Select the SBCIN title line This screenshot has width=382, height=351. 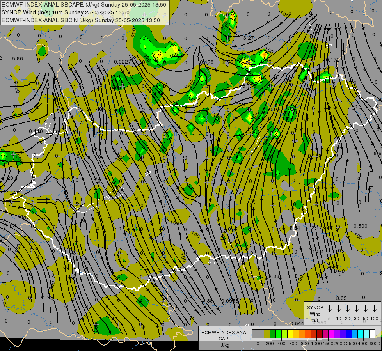(x=81, y=20)
